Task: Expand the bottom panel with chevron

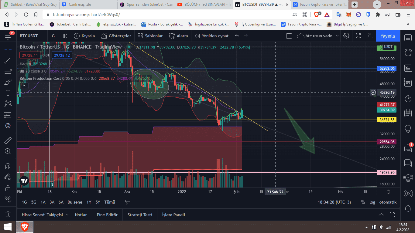Action: (381, 215)
